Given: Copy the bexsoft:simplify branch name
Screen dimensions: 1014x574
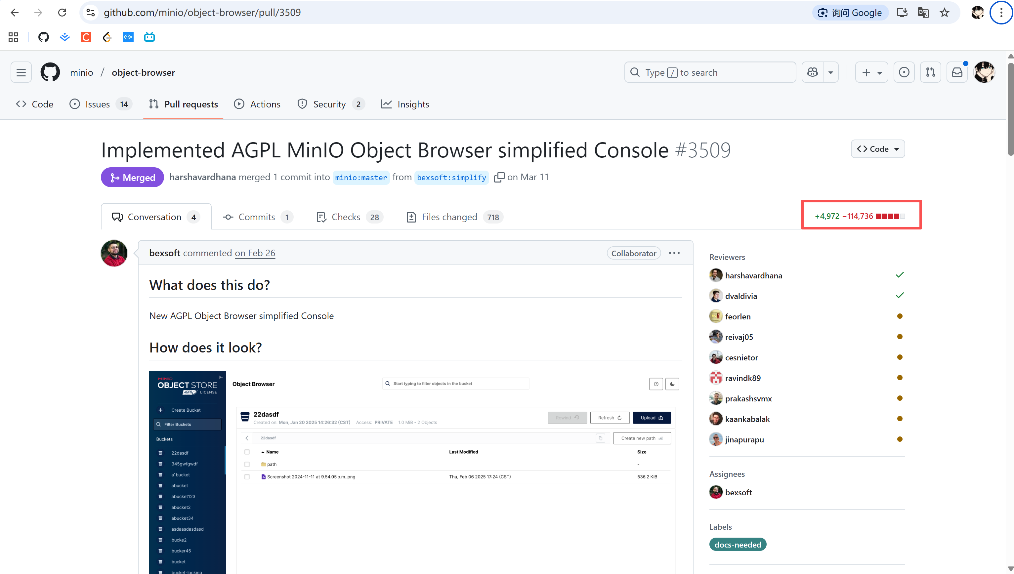Looking at the screenshot, I should [x=499, y=177].
